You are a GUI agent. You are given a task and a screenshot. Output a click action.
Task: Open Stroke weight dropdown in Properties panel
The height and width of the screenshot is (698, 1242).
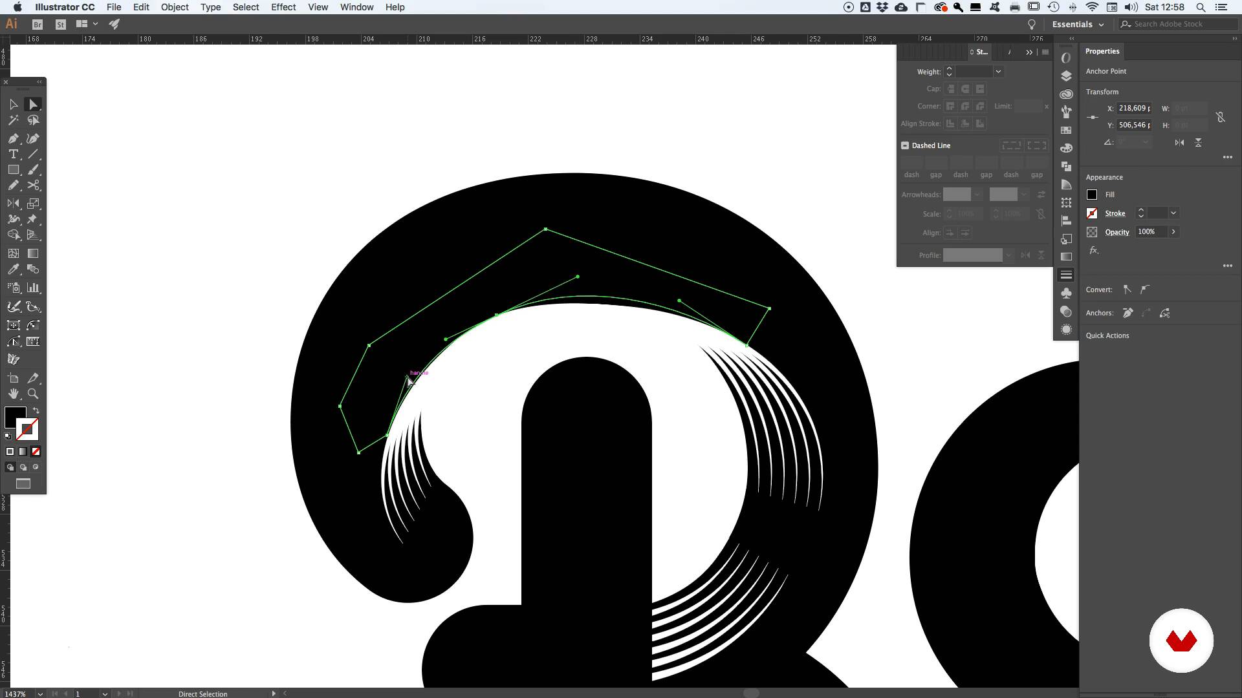[1173, 213]
